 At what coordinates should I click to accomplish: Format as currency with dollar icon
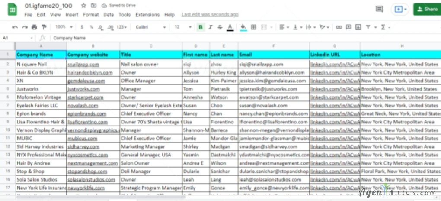pyautogui.click(x=82, y=27)
